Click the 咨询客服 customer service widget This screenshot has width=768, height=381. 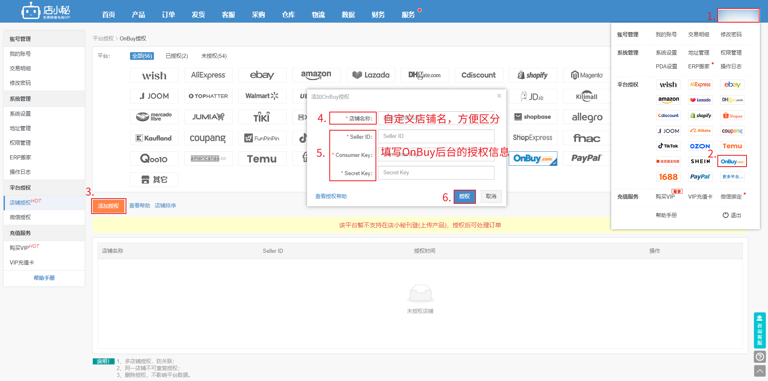tap(760, 330)
